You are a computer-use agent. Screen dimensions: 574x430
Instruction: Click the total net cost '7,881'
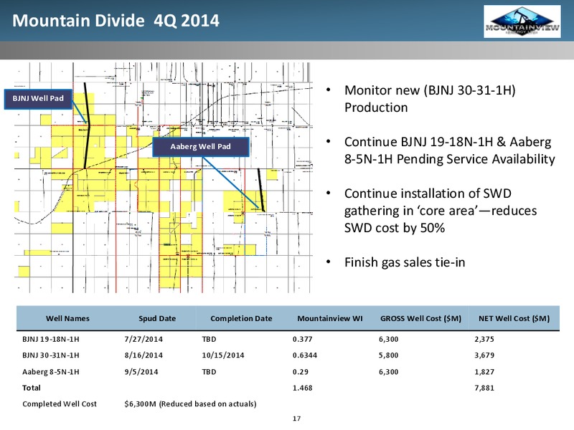tap(484, 388)
